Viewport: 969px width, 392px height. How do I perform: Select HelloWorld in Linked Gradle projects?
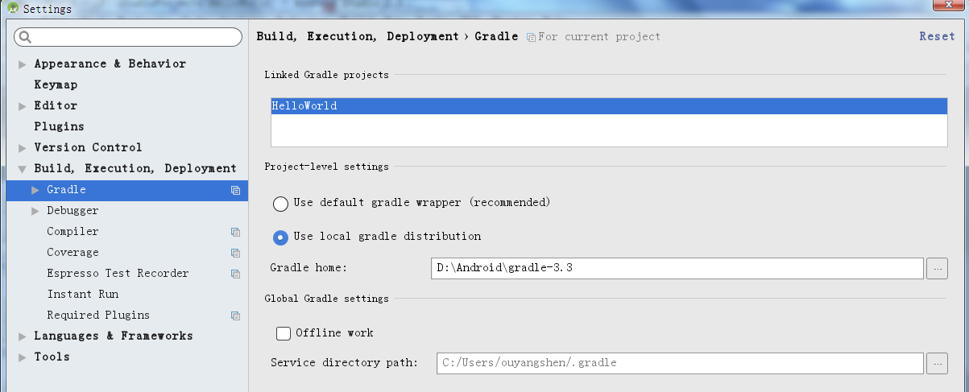(x=609, y=106)
